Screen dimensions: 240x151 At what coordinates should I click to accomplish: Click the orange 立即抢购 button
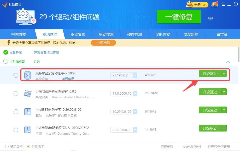point(103,43)
